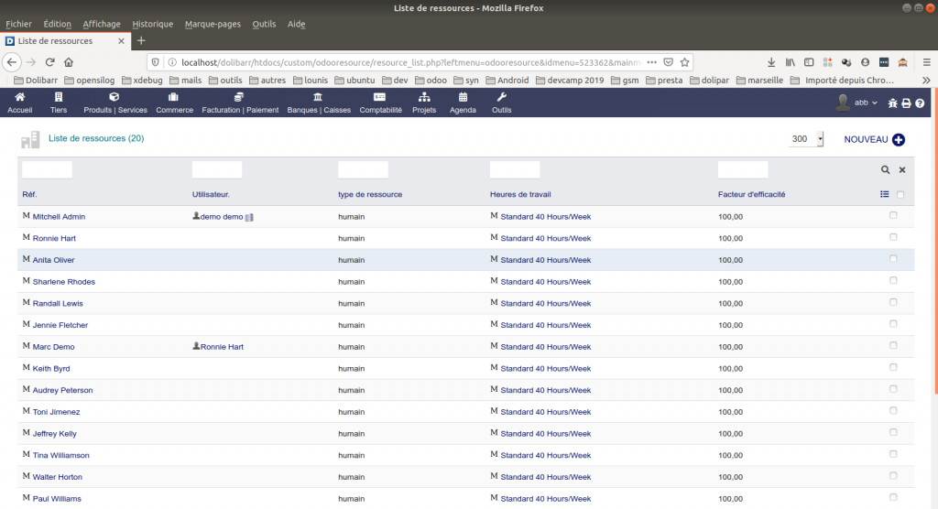This screenshot has height=509, width=938.
Task: Tick the select-all checkbox in header
Action: (x=900, y=194)
